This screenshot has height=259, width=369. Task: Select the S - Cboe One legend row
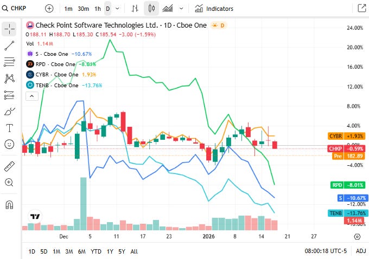59,54
